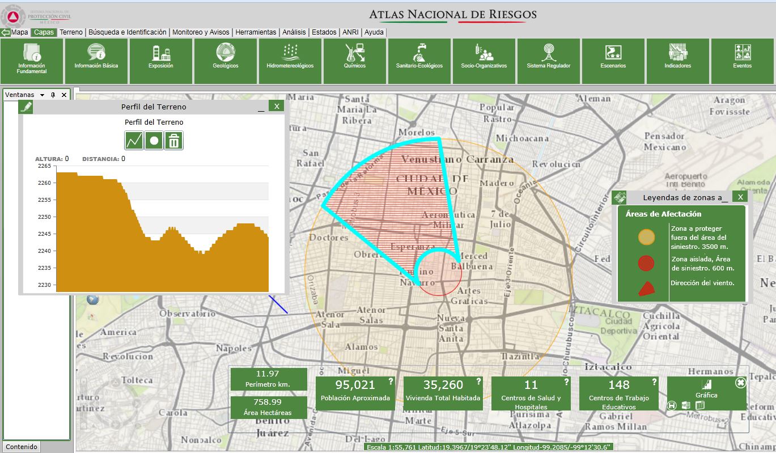The width and height of the screenshot is (776, 453).
Task: Open the Estados tab
Action: coord(324,32)
